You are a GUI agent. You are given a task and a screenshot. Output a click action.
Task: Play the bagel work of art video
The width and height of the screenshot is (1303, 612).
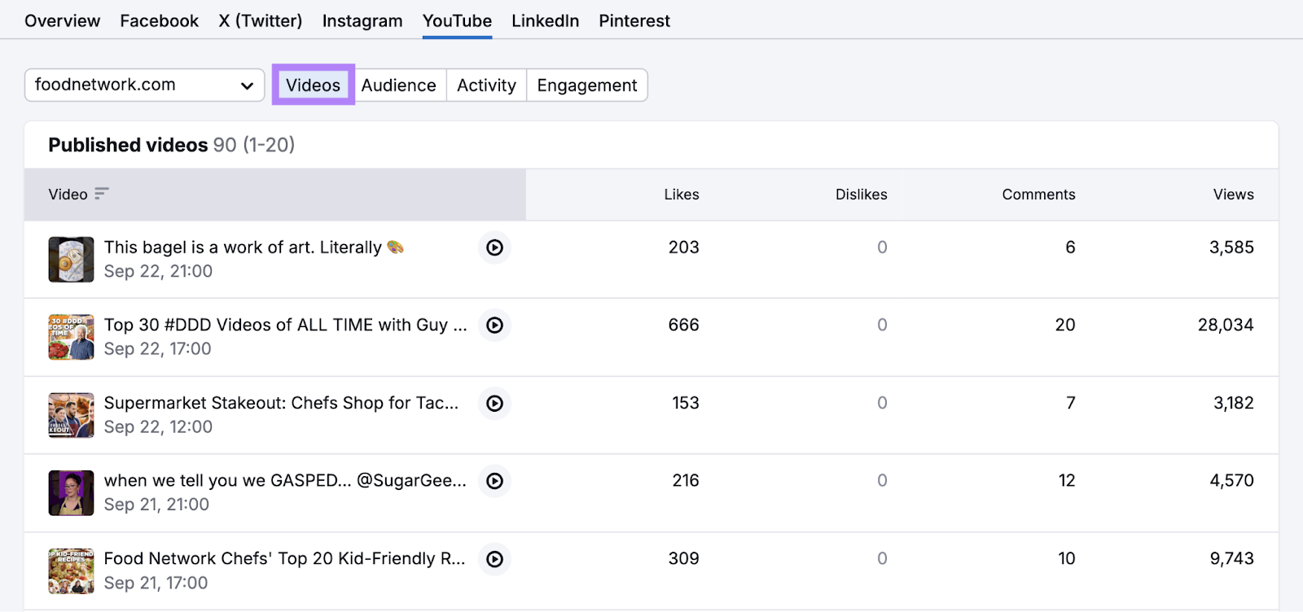click(494, 247)
